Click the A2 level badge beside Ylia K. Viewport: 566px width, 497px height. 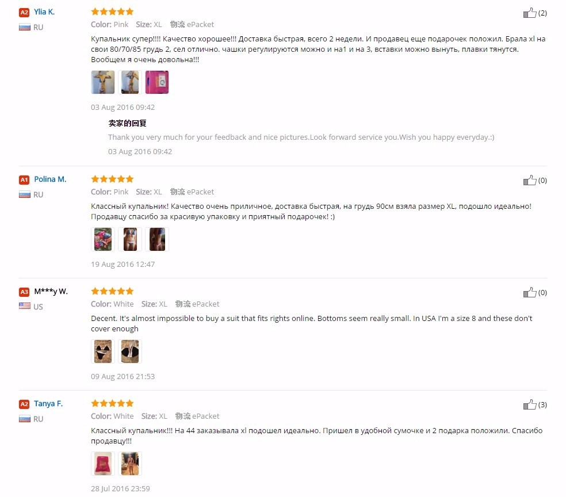[24, 12]
